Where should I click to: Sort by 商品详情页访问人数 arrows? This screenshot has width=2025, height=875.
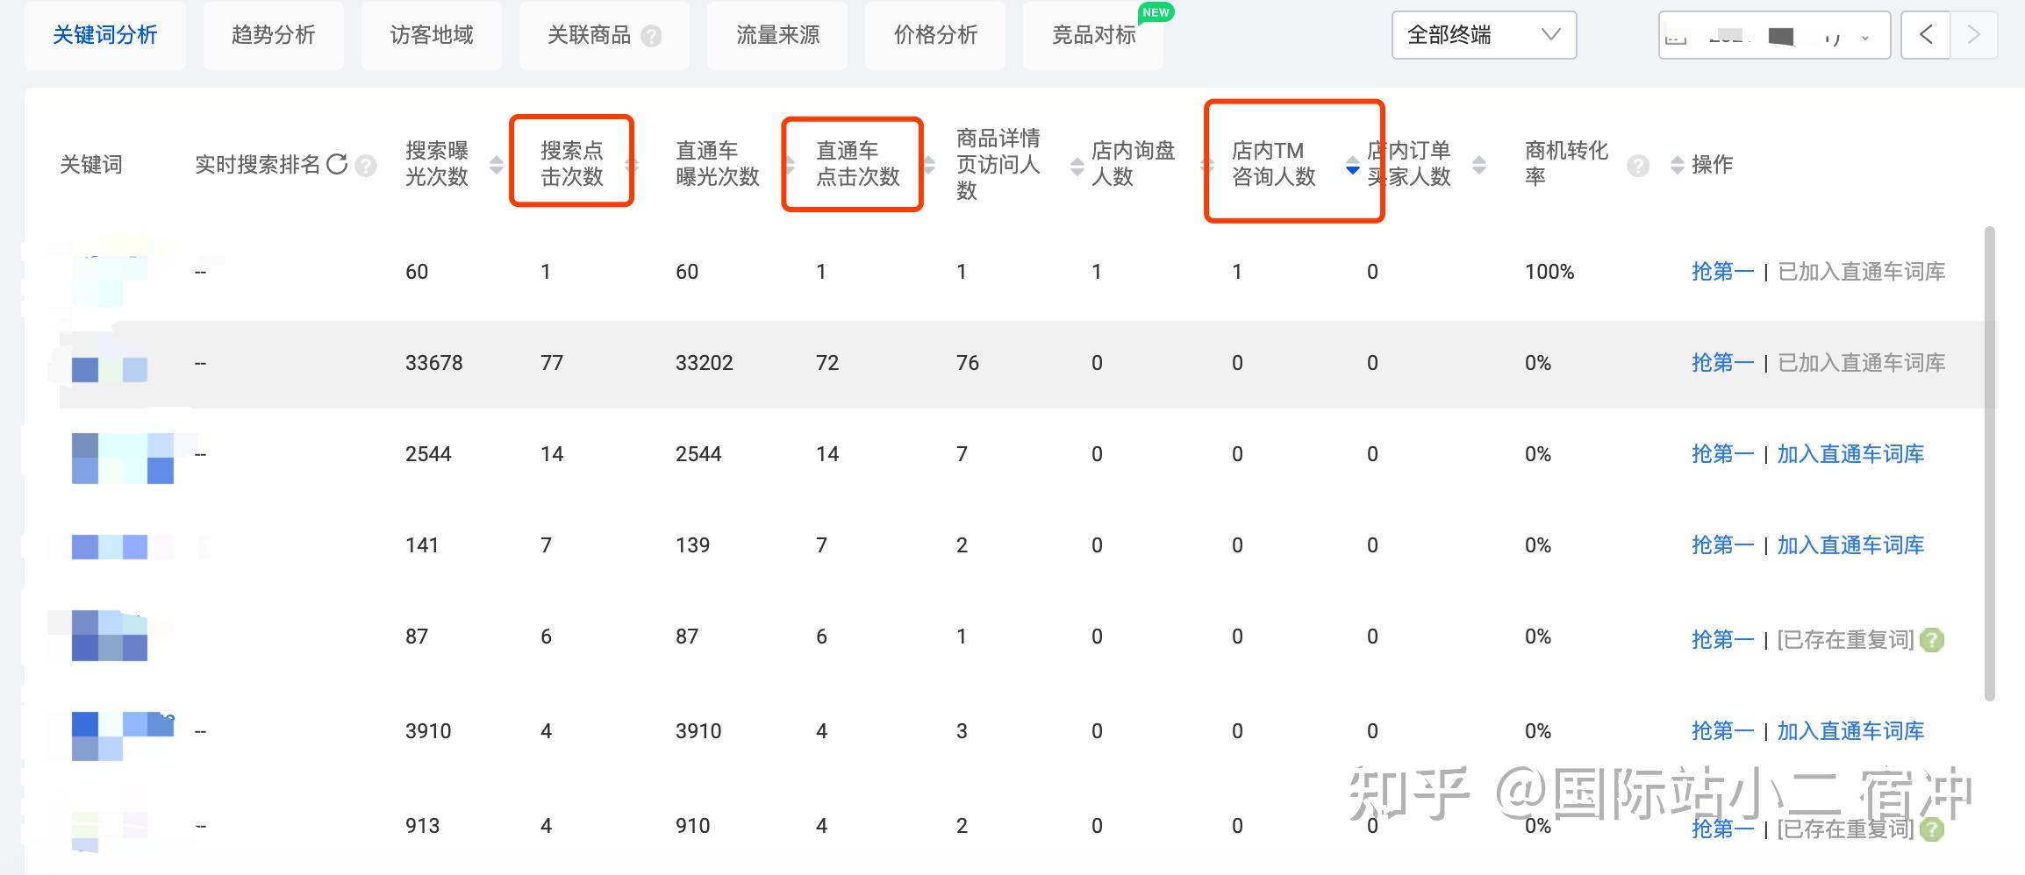tap(1077, 165)
